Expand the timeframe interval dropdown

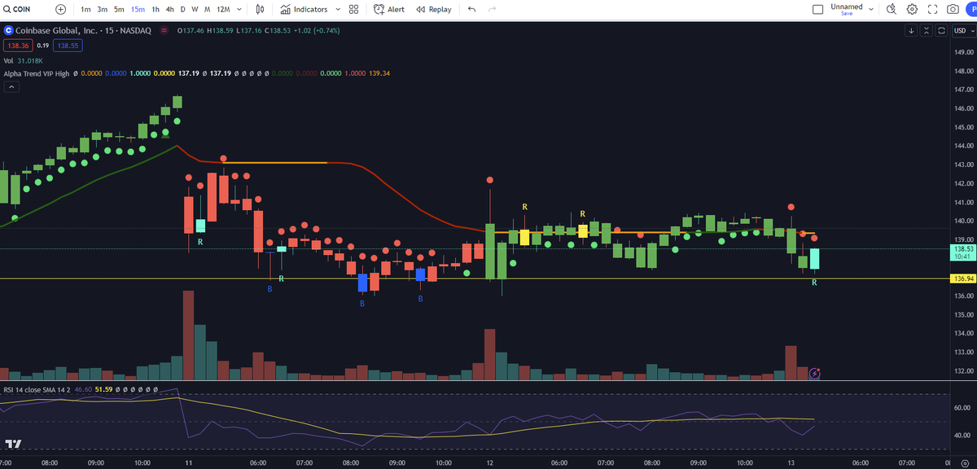pos(240,9)
